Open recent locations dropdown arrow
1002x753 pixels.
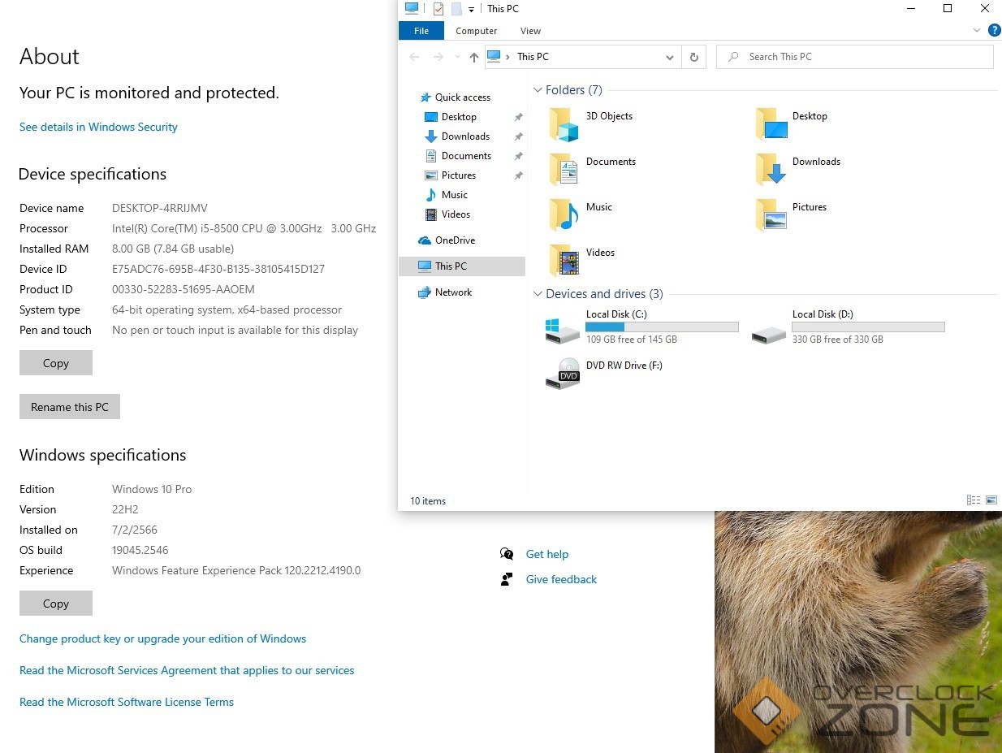pos(457,57)
